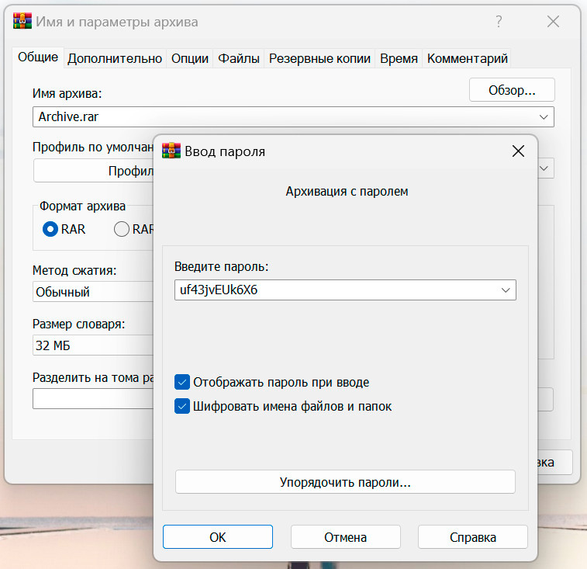Click the "Обзор..." button
This screenshot has width=587, height=569.
pyautogui.click(x=512, y=90)
